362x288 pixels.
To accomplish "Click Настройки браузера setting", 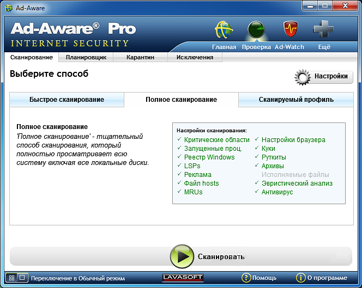I will click(x=293, y=140).
